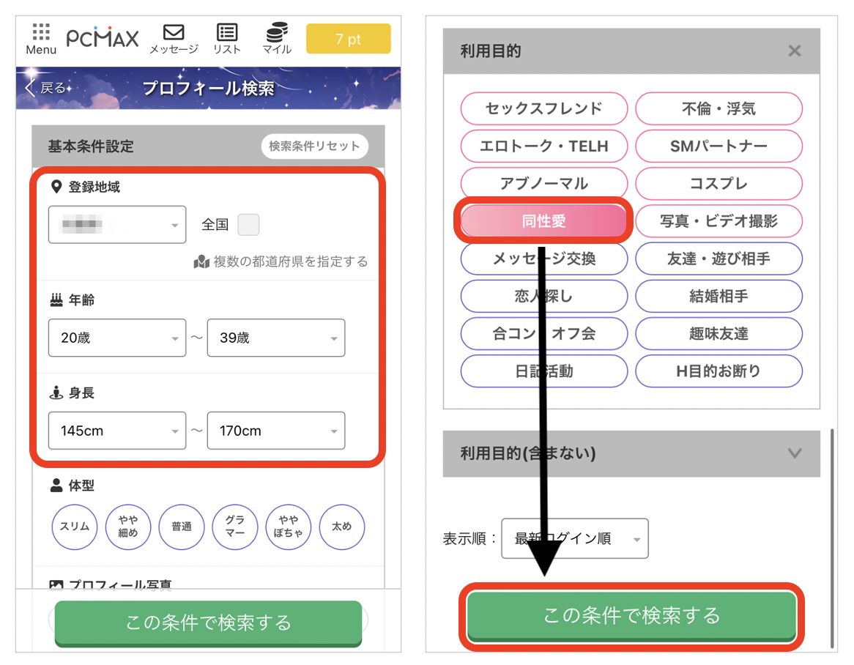This screenshot has height=665, width=854.
Task: Open the Menu grid icon
Action: point(41,38)
